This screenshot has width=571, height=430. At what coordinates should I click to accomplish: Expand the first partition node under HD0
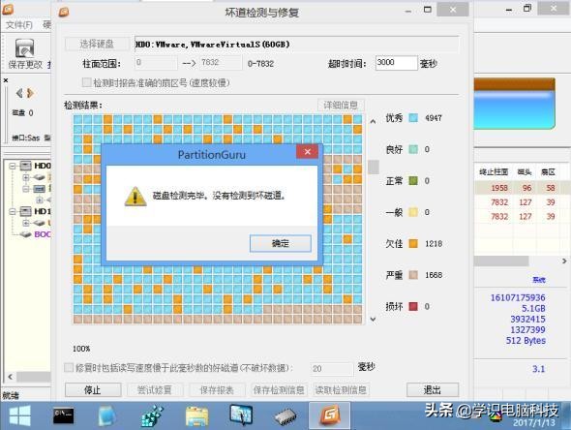click(26, 177)
